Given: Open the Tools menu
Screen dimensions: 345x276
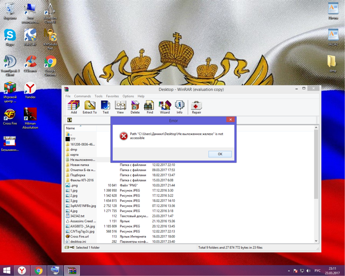Looking at the screenshot, I should 98,96.
